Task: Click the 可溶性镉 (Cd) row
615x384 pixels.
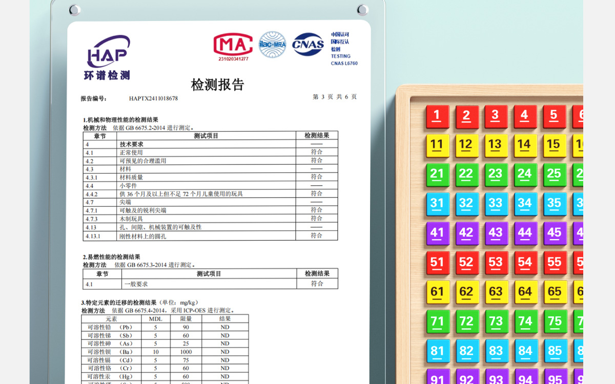Action: pyautogui.click(x=165, y=360)
